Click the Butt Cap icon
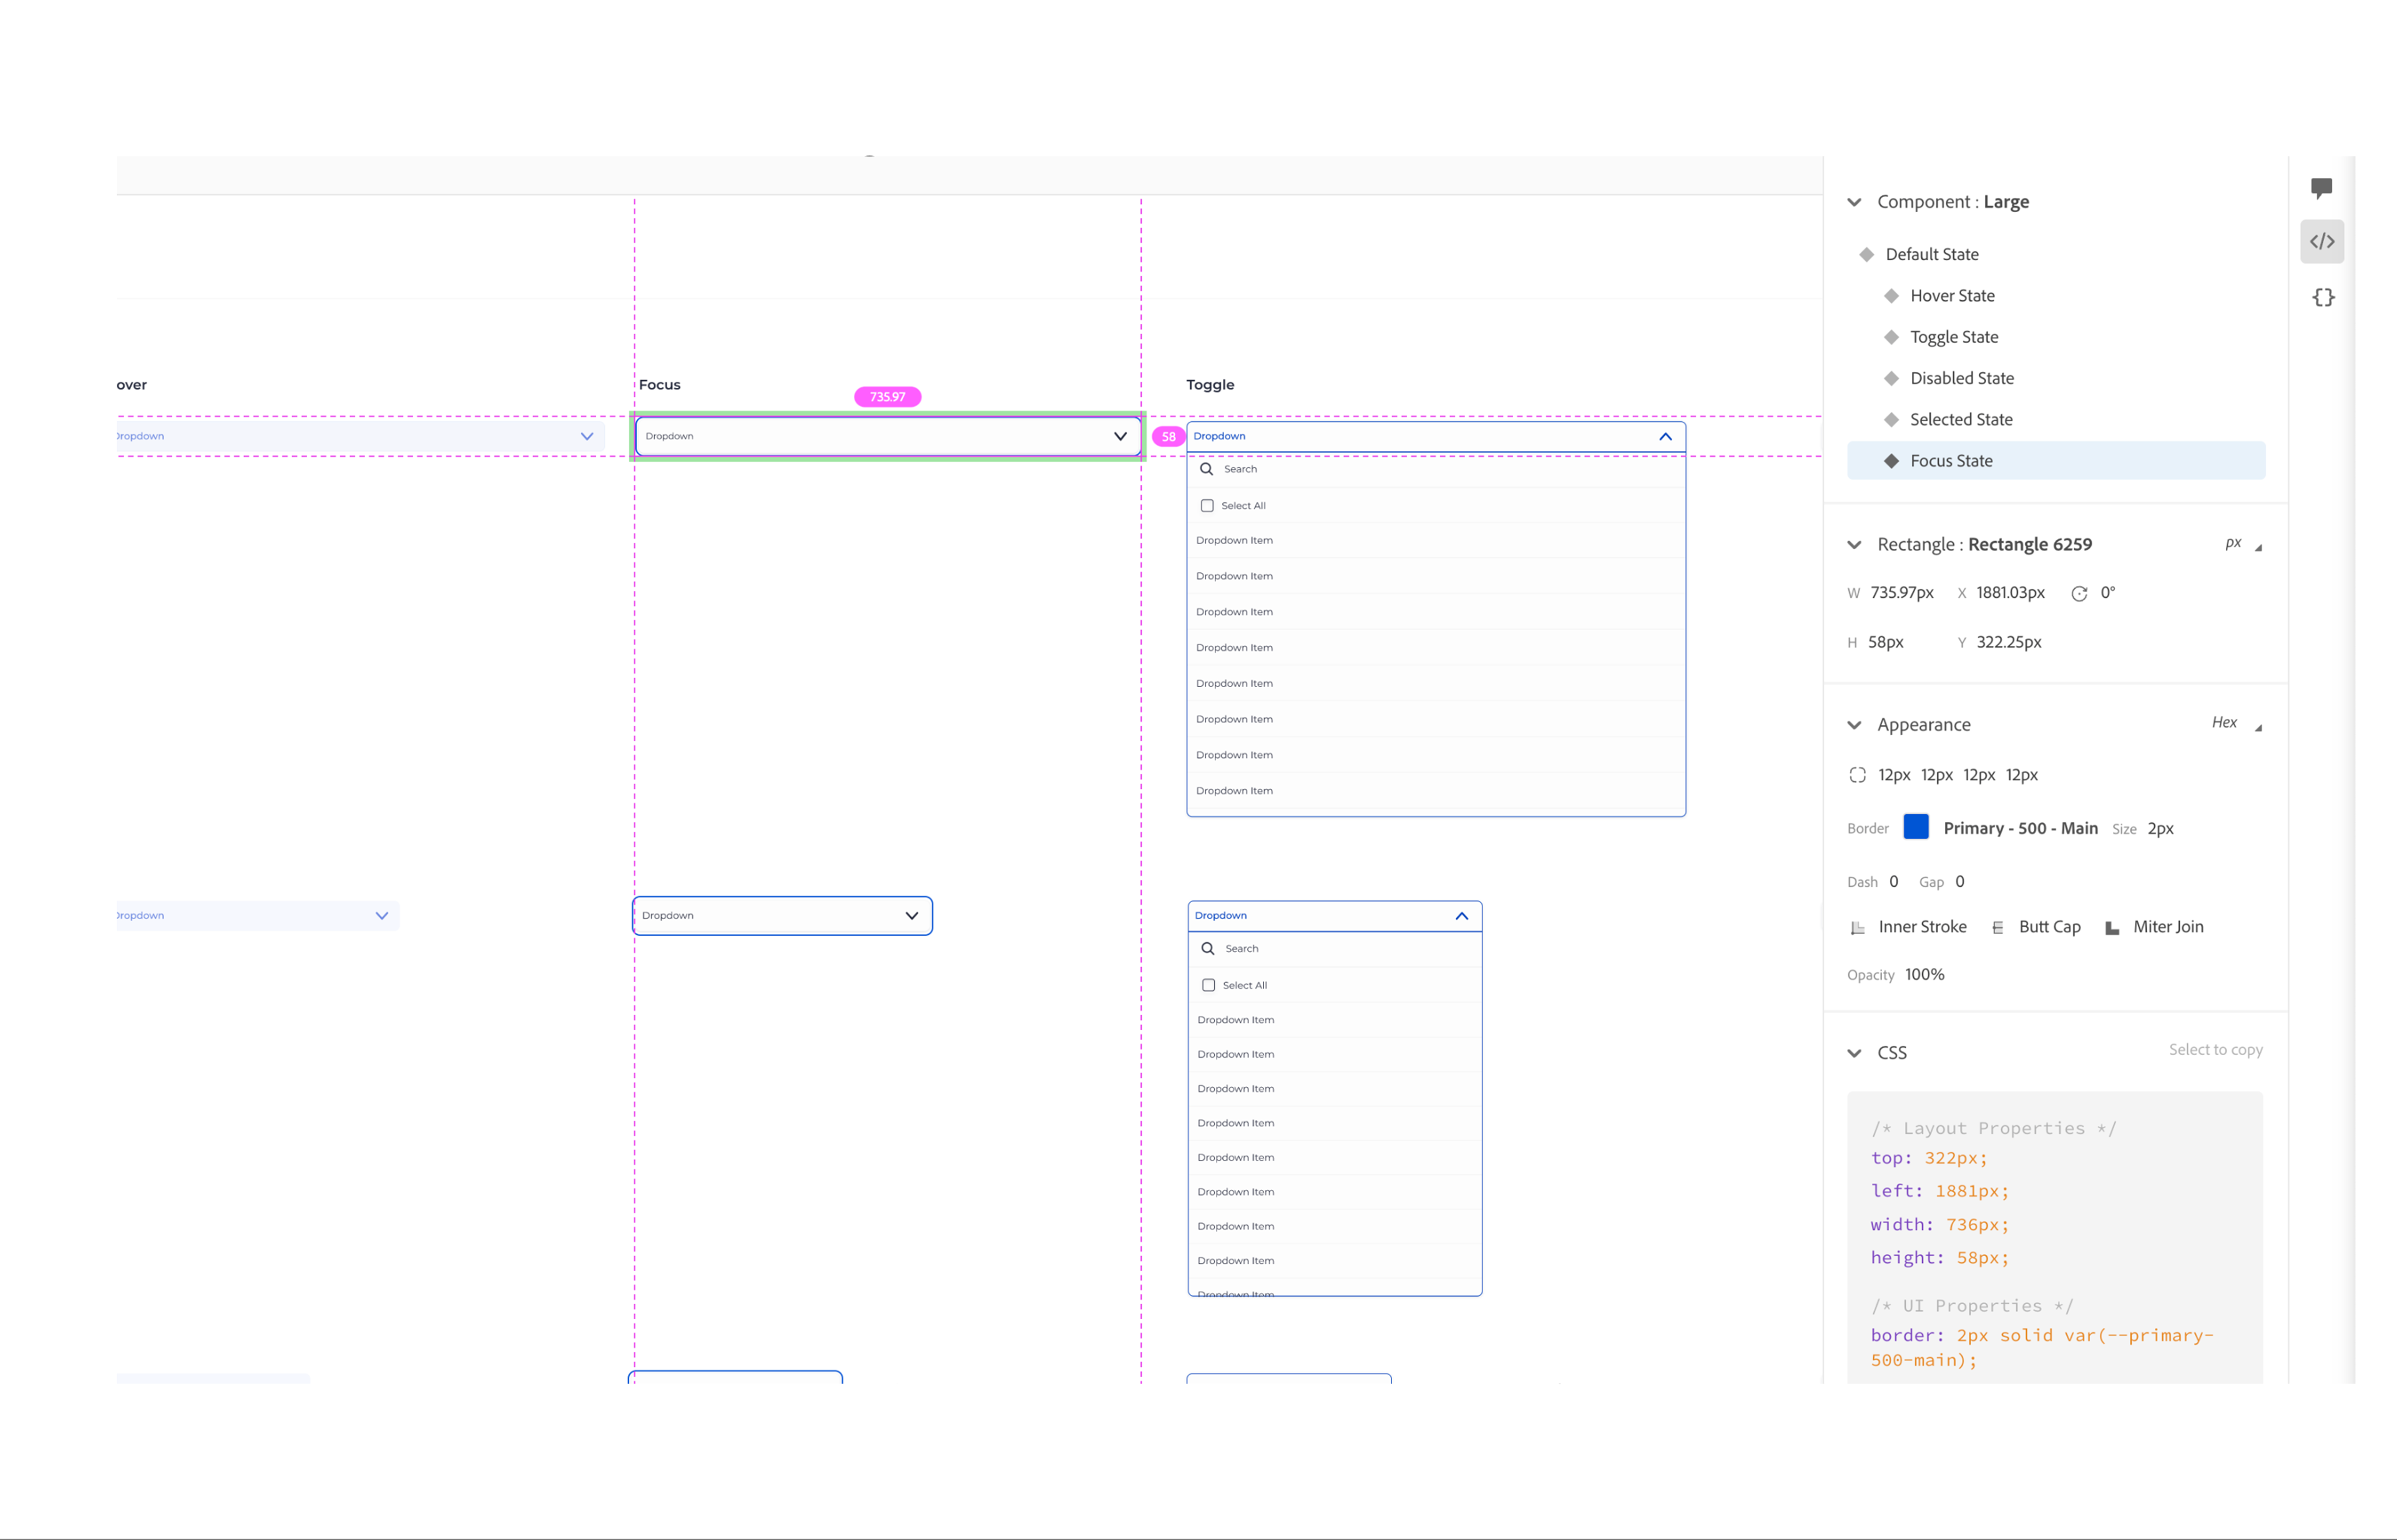This screenshot has height=1540, width=2397. pos(1998,928)
